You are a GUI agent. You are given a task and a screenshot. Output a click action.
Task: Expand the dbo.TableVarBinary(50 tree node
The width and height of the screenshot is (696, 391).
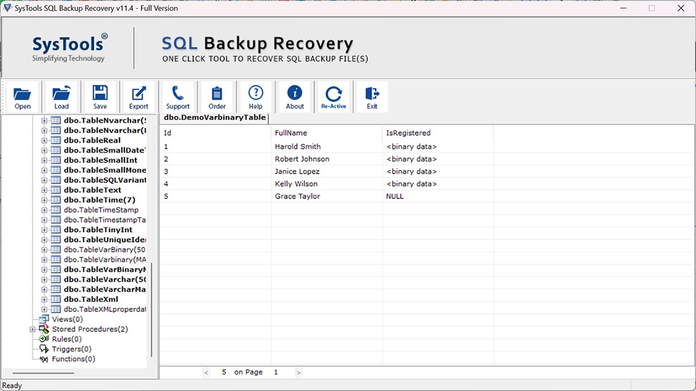click(45, 250)
